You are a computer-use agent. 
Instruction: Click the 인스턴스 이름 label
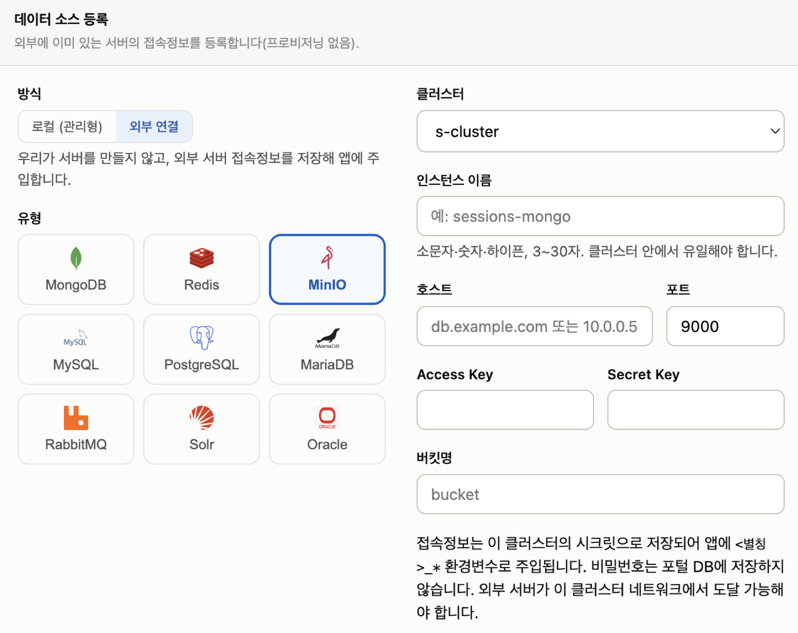coord(454,180)
